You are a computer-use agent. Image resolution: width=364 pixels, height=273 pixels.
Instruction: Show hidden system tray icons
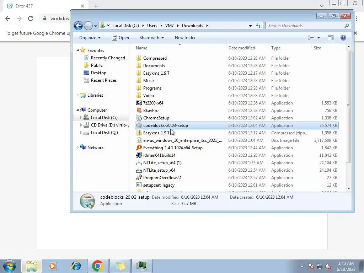click(x=302, y=266)
